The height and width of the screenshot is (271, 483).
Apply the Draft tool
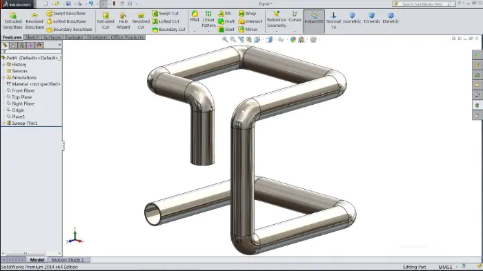226,21
